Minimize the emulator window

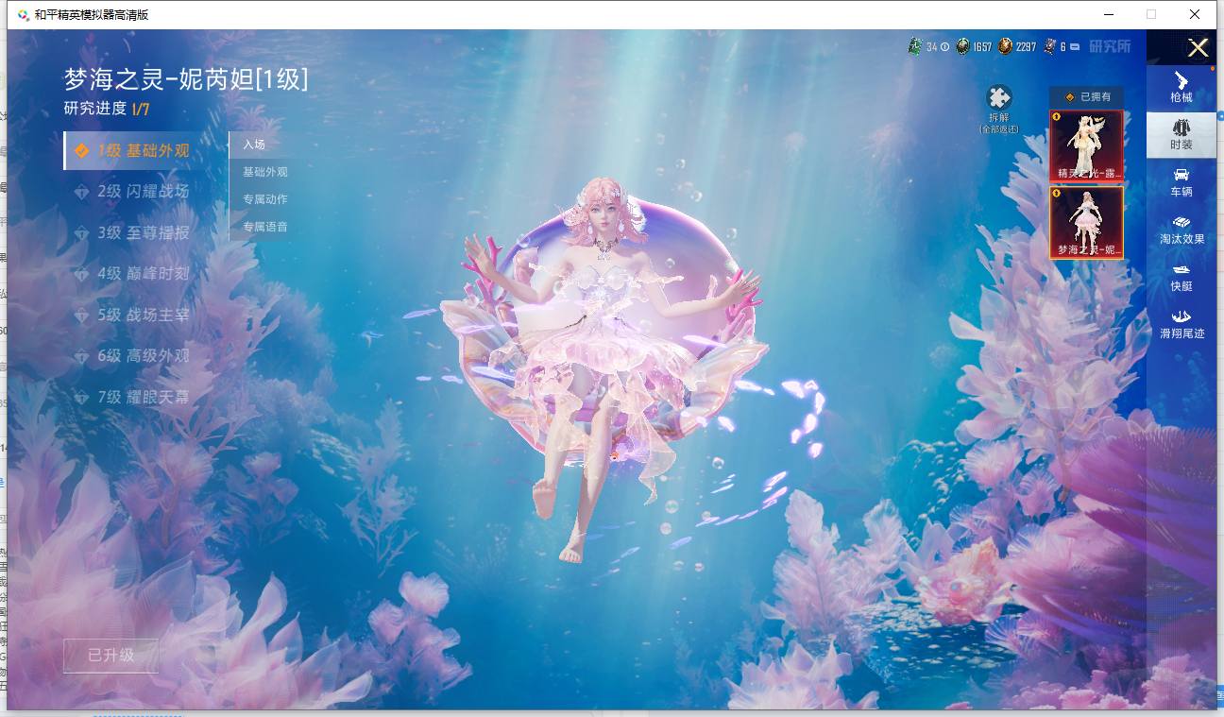1107,14
